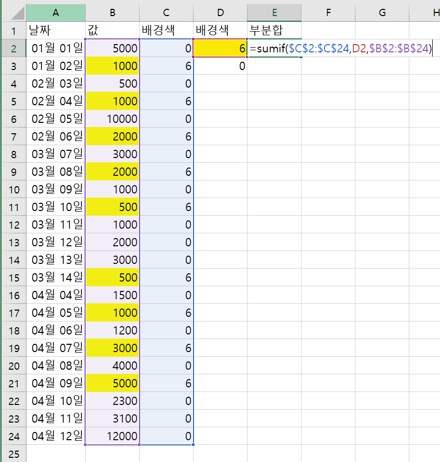Click yellow value cell 5000 in row 21
The width and height of the screenshot is (440, 462).
(113, 383)
